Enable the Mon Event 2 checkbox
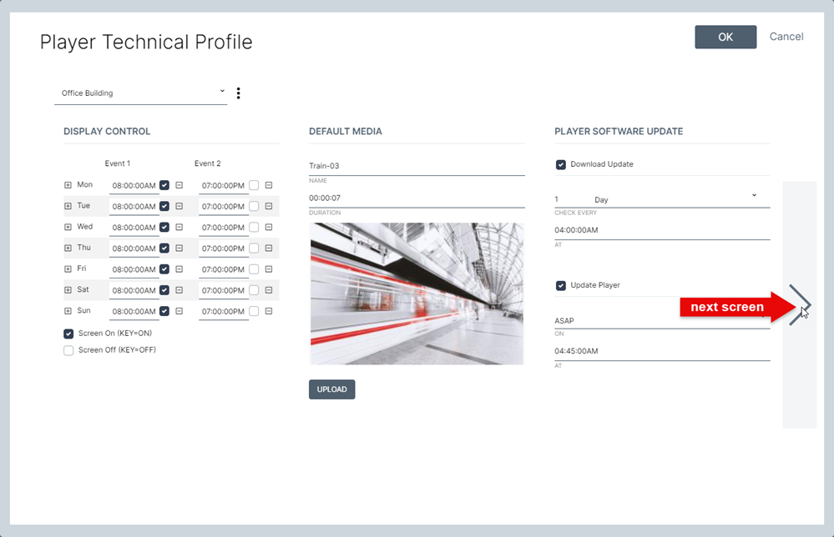 254,185
